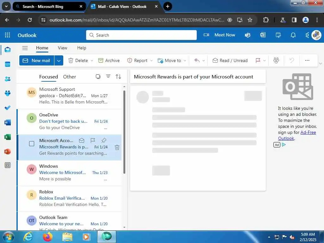Expand the Move to dropdown arrow
324x243 pixels.
[x=185, y=60]
